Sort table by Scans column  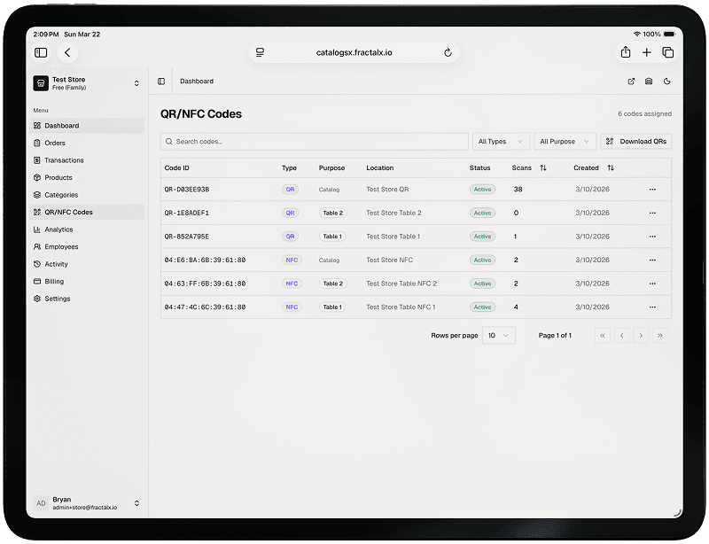coord(542,167)
